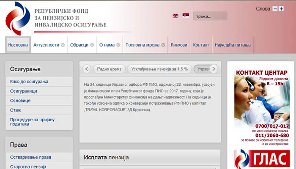Select the Serbian flag language icon
The height and width of the screenshot is (169, 296).
click(186, 16)
